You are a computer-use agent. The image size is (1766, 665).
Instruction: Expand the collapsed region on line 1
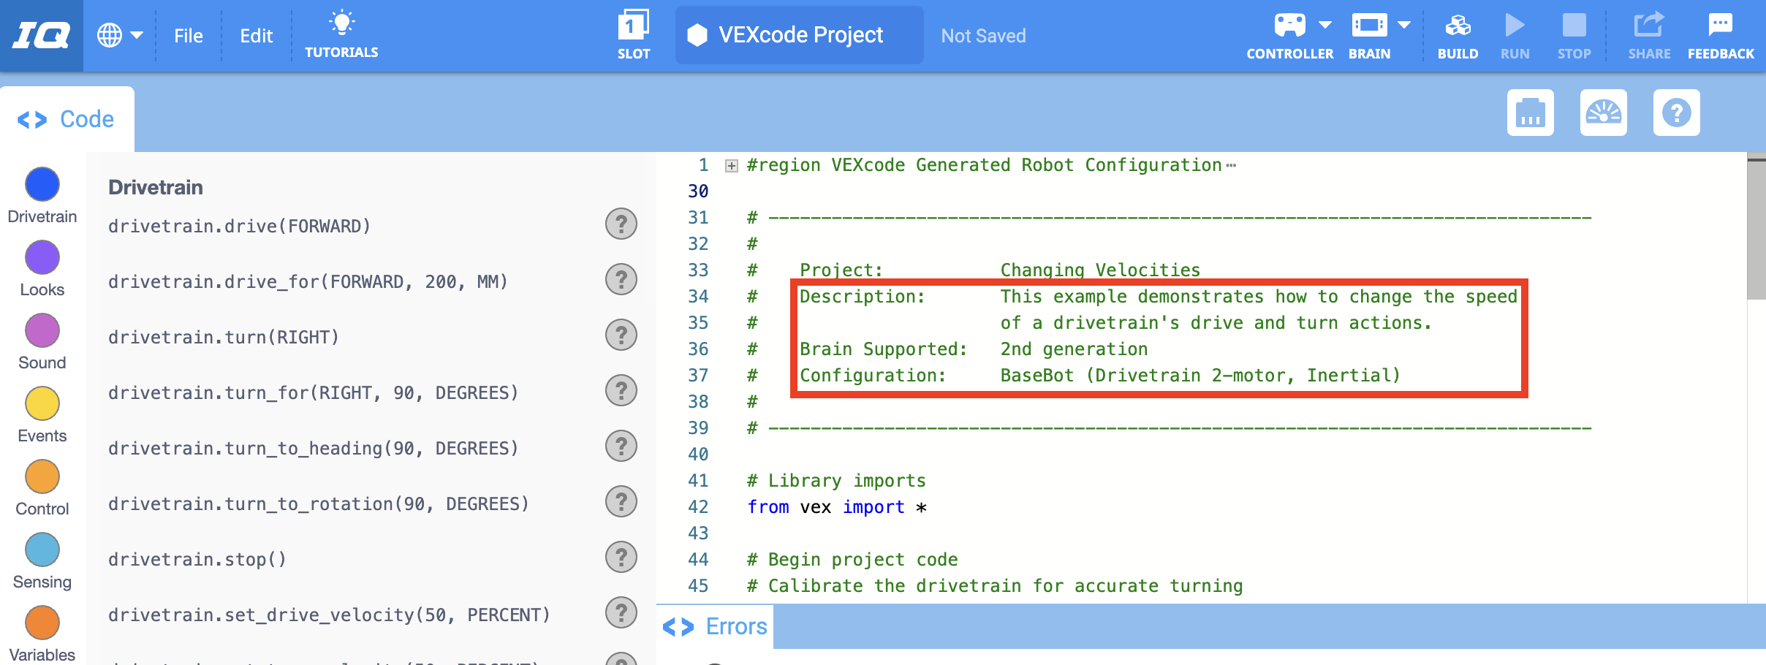click(x=731, y=166)
